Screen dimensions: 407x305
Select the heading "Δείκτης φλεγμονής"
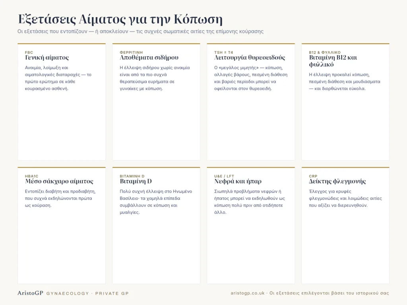tap(337, 181)
